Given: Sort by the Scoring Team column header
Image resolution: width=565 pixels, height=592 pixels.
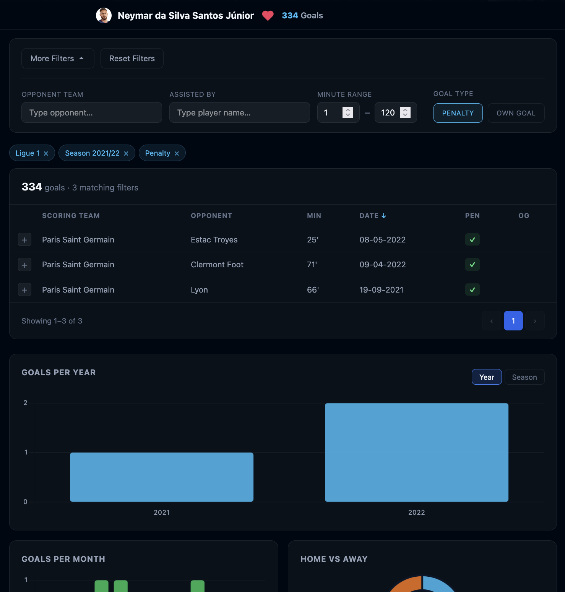Looking at the screenshot, I should tap(71, 216).
